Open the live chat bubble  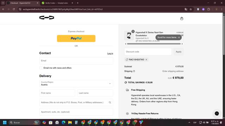click(x=217, y=113)
